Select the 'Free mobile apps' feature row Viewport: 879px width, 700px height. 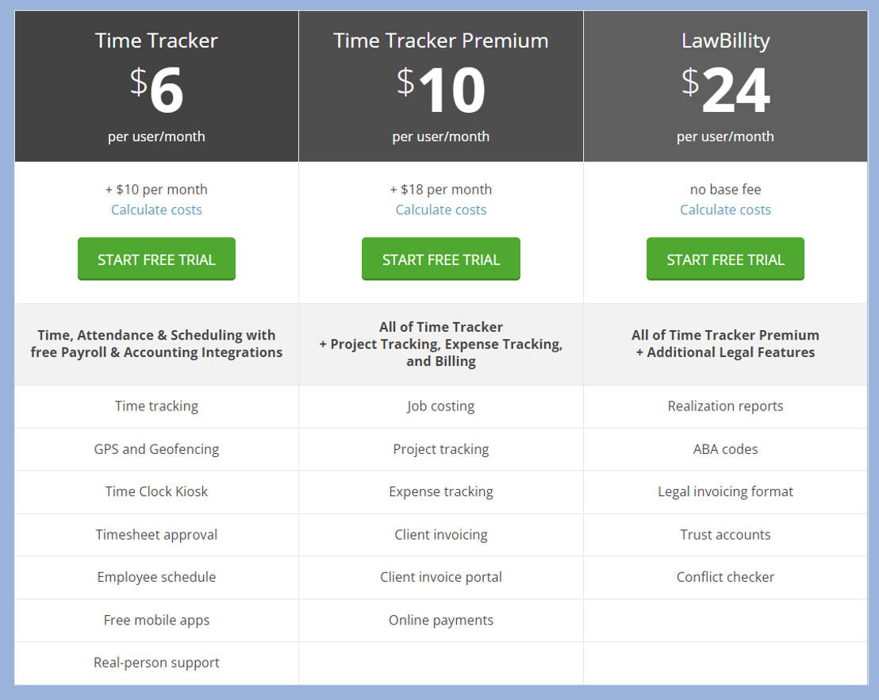[156, 621]
